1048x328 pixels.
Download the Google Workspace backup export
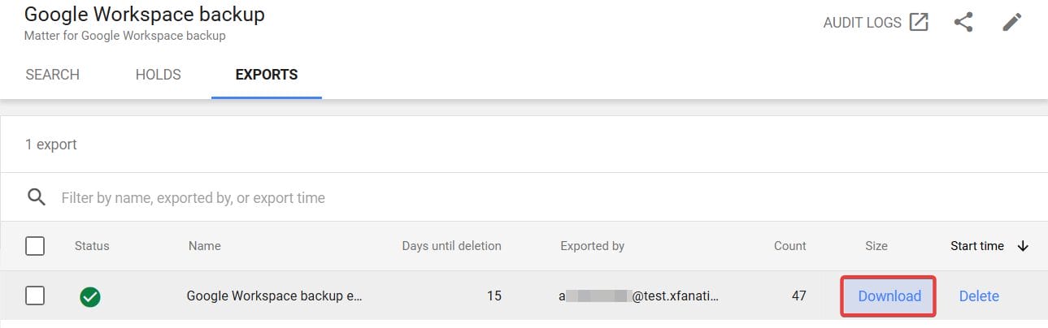point(889,296)
